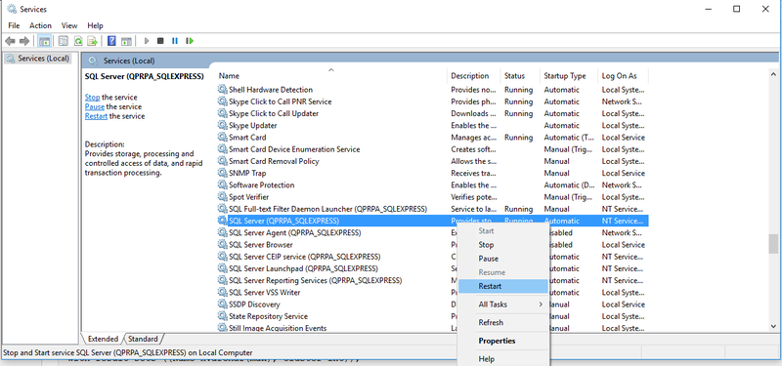Click gear icon of Skype Click to Call Updater
This screenshot has width=782, height=366.
pos(223,113)
